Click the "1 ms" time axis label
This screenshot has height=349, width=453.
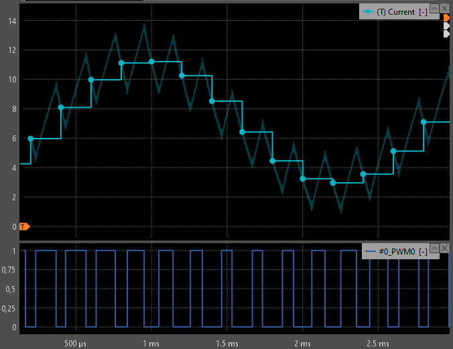[x=151, y=344]
